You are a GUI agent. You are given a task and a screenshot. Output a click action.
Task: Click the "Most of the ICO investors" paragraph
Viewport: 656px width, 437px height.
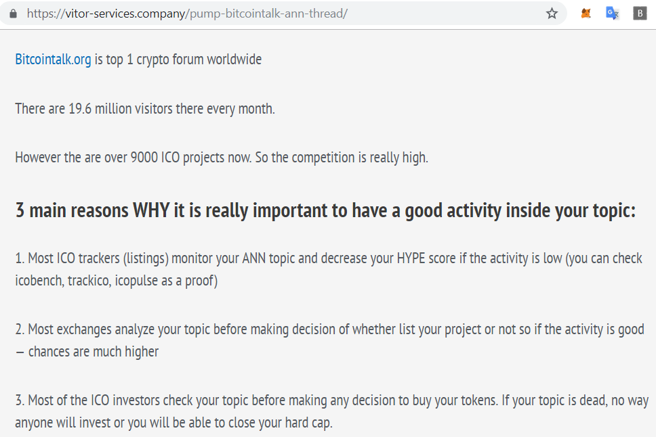332,411
